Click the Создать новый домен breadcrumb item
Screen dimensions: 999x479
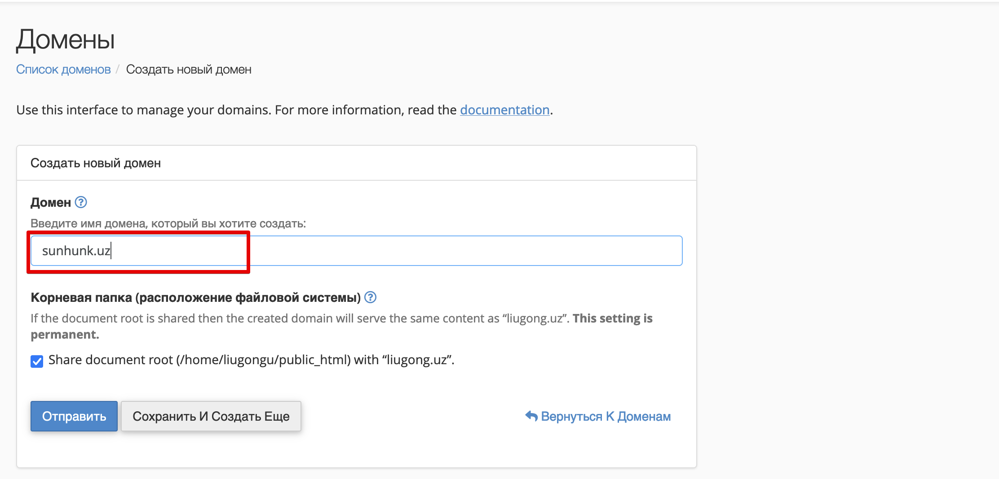coord(189,70)
